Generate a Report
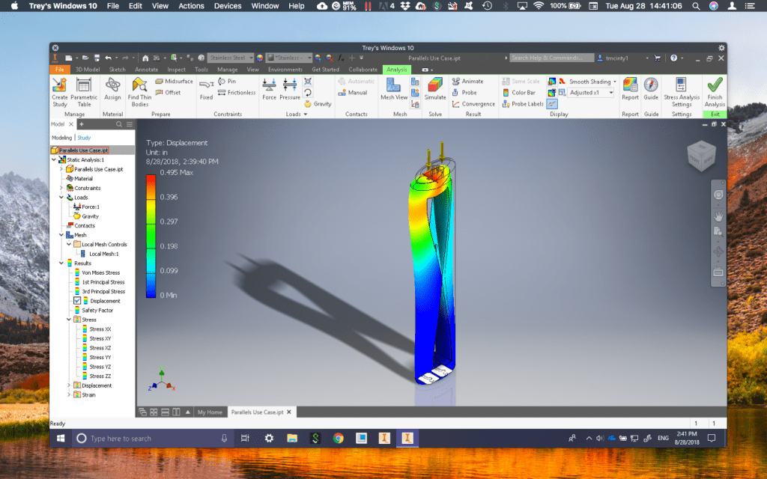This screenshot has width=767, height=479. (x=630, y=89)
